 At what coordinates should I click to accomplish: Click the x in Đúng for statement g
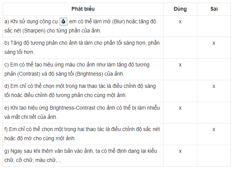(x=180, y=151)
